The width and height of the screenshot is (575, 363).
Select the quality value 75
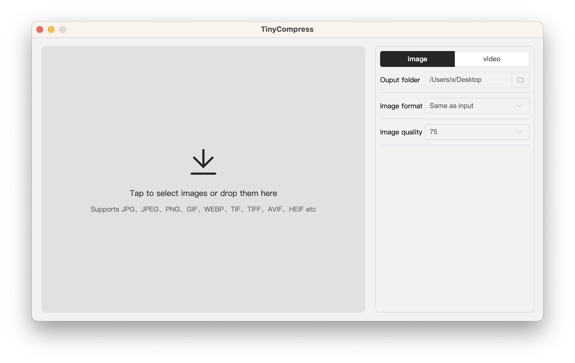434,132
